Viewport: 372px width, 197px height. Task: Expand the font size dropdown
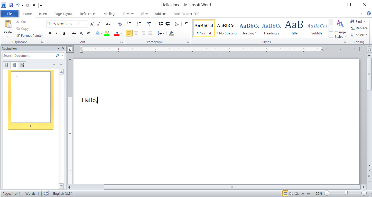pyautogui.click(x=86, y=24)
